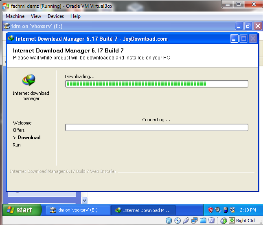Minimize the Internet Download Manager installer window
This screenshot has width=263, height=225.
(234, 39)
